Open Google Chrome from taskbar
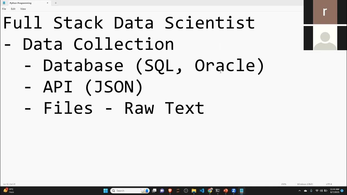347x195 pixels. coord(210,191)
